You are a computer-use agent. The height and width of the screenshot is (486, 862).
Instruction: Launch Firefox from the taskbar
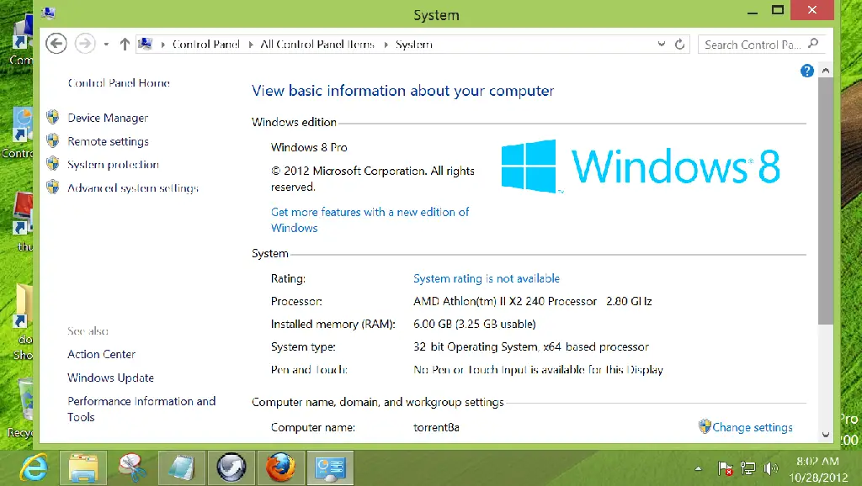(280, 468)
